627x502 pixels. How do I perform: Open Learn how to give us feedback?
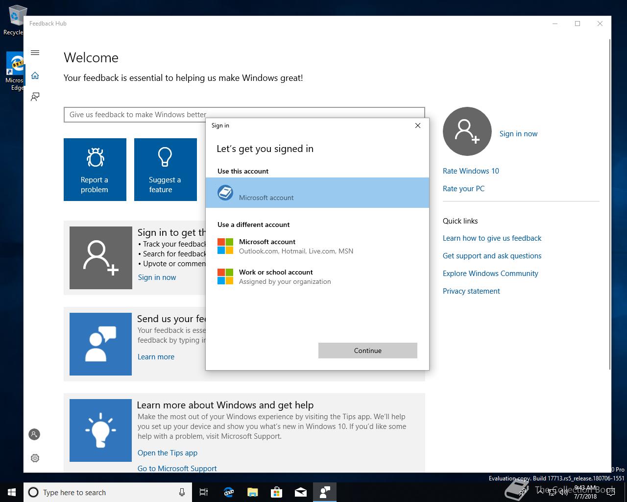[492, 238]
